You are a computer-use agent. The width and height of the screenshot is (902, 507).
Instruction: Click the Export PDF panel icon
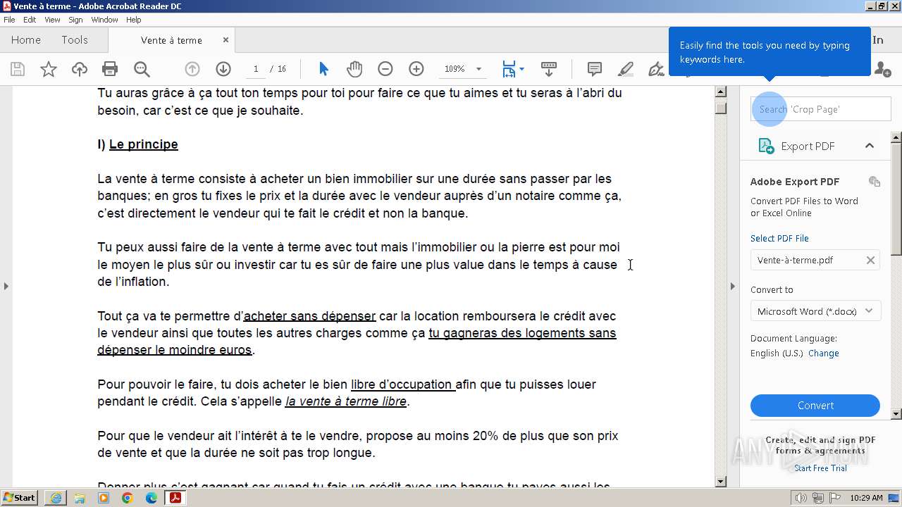point(765,146)
